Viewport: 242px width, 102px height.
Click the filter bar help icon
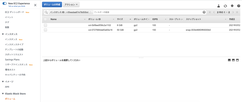pos(204,12)
